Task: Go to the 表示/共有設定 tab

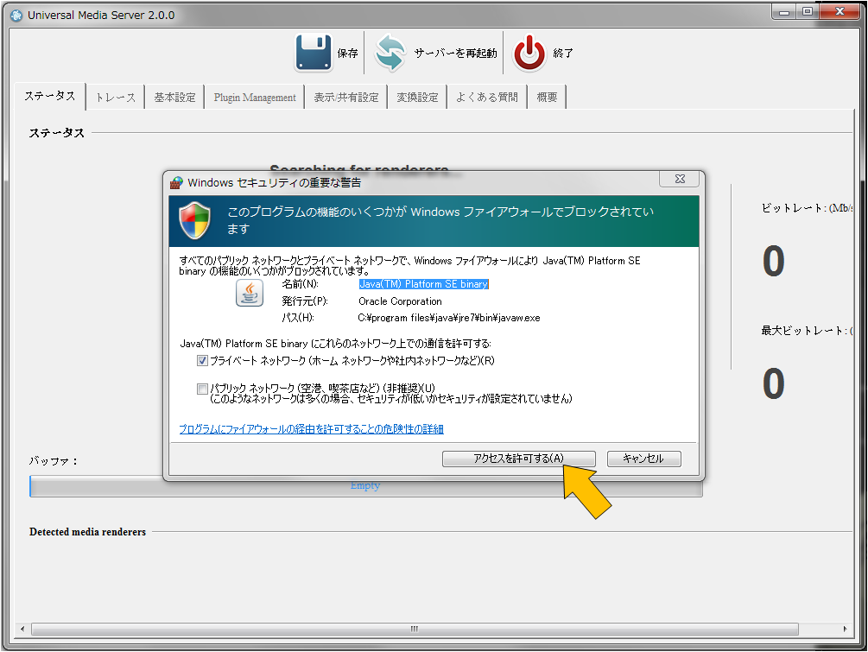Action: pos(346,98)
